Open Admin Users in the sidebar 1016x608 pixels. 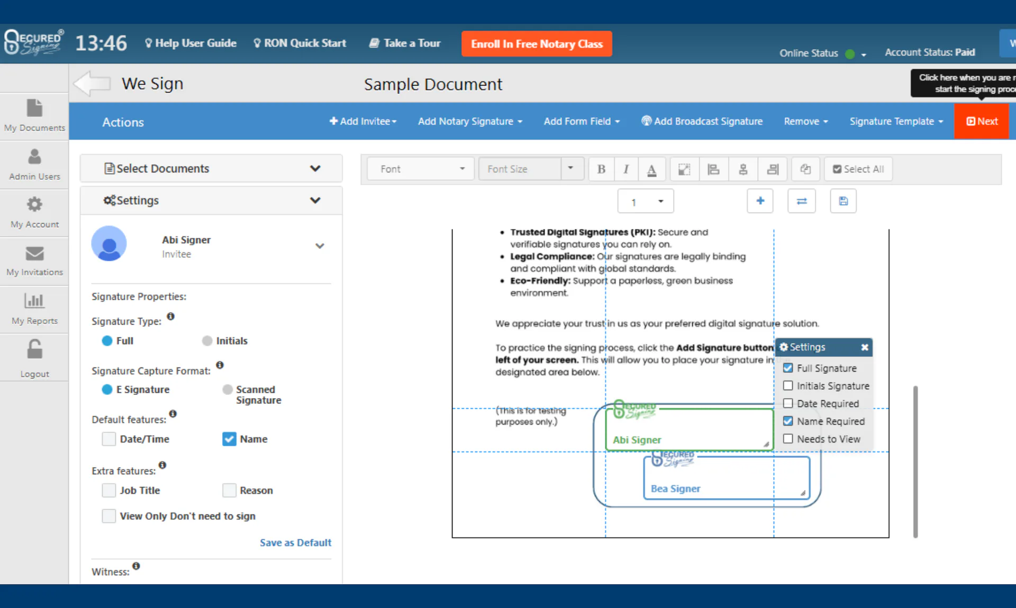coord(34,164)
